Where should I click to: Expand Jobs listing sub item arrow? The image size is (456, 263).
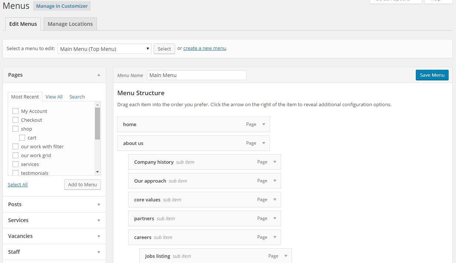pos(286,256)
